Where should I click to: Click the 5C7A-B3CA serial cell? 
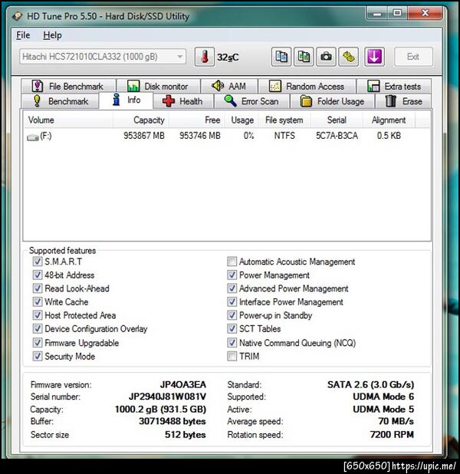coord(337,136)
